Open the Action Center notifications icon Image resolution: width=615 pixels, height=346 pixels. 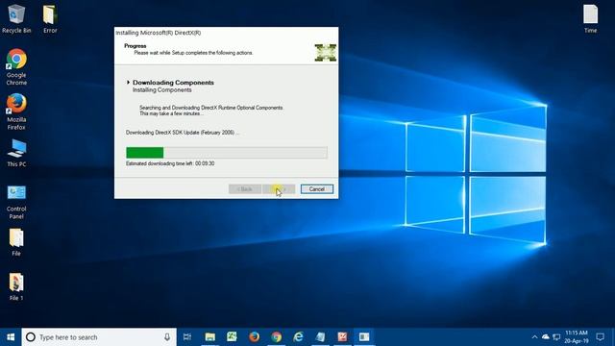tap(600, 337)
